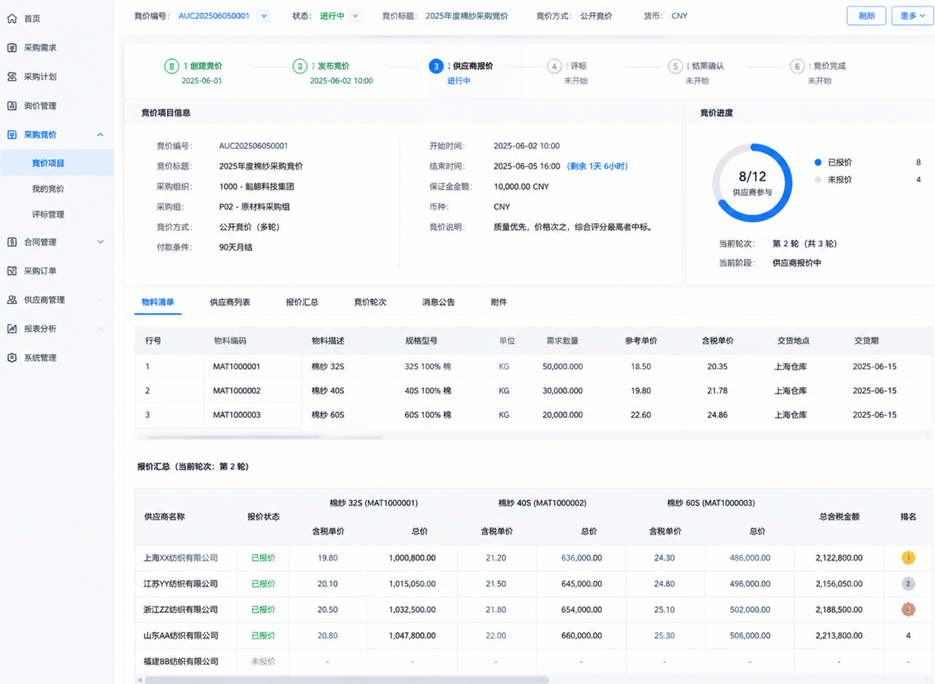This screenshot has width=935, height=684.
Task: Switch to the 供应商列表 tab
Action: pyautogui.click(x=230, y=302)
